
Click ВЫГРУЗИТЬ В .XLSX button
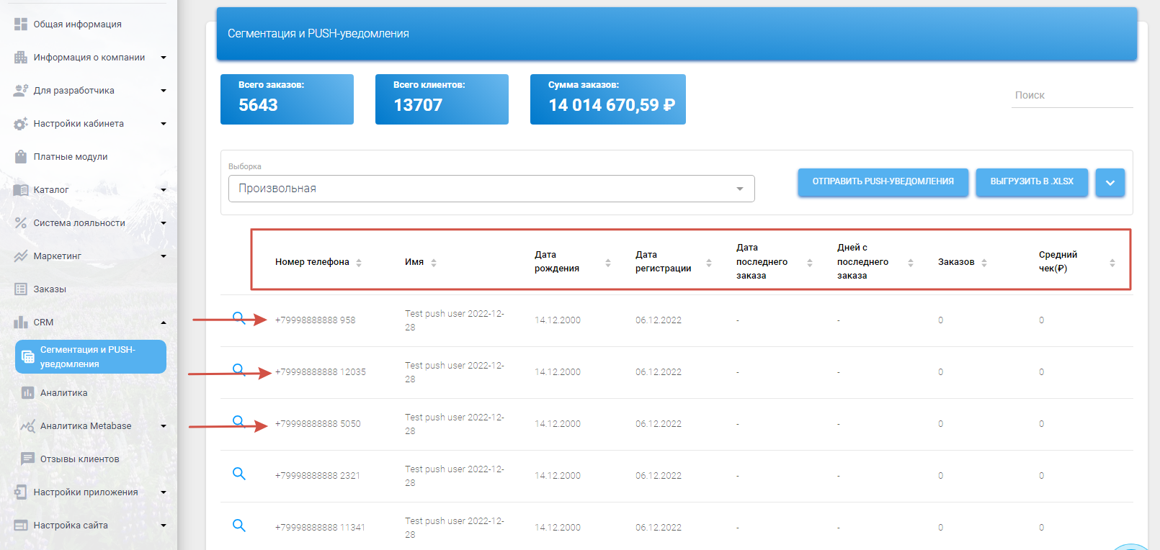coord(1031,182)
